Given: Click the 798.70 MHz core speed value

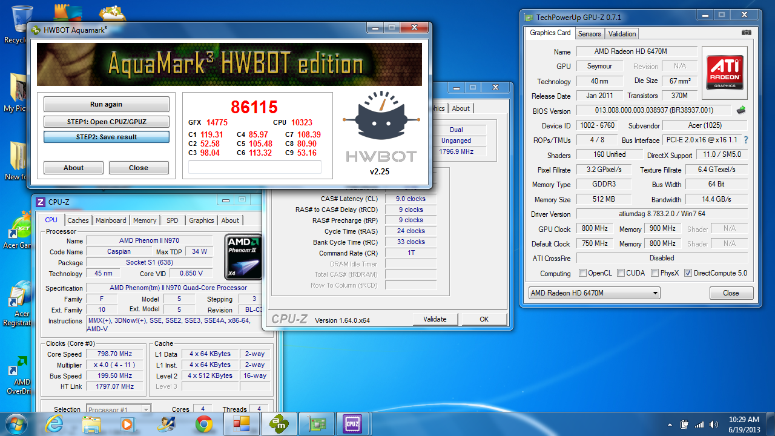Looking at the screenshot, I should point(115,354).
